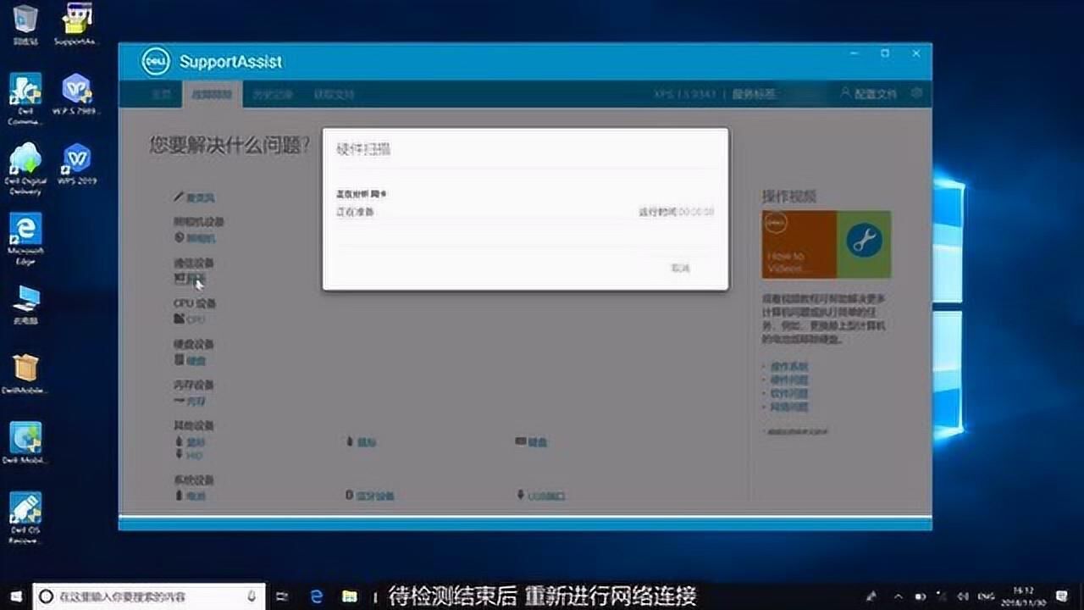Open File Explorer from the taskbar
The width and height of the screenshot is (1084, 610).
350,596
